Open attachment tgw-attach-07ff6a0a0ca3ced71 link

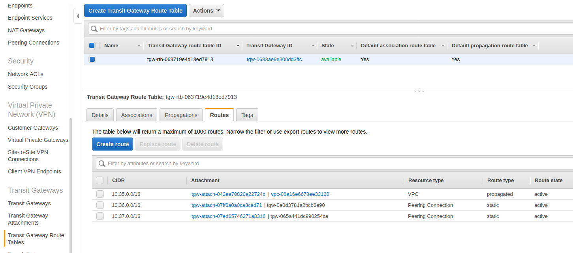click(x=227, y=205)
